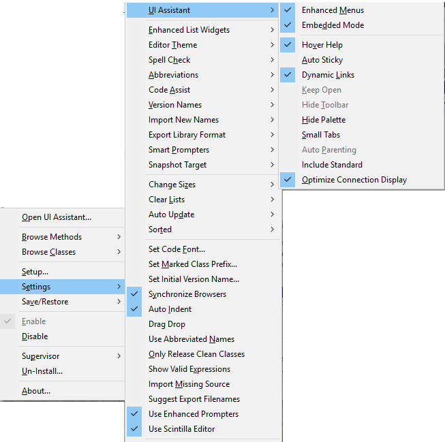Viewport: 445px width, 442px height.
Task: Enable the Auto Sticky option
Action: pos(322,60)
